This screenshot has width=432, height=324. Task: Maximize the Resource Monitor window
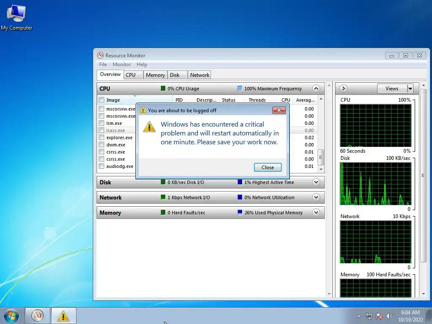click(405, 55)
